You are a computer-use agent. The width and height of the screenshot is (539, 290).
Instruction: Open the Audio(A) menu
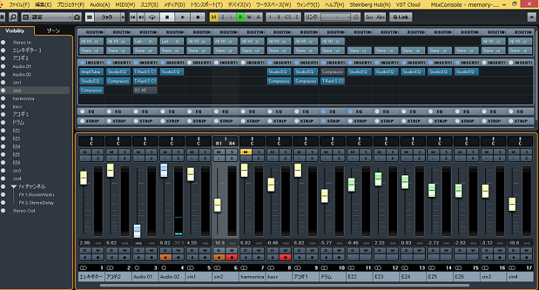100,4
